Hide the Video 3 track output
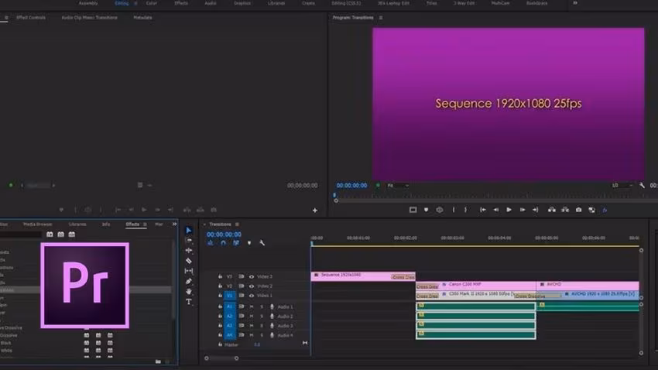Viewport: 658px width, 370px height. coord(252,276)
